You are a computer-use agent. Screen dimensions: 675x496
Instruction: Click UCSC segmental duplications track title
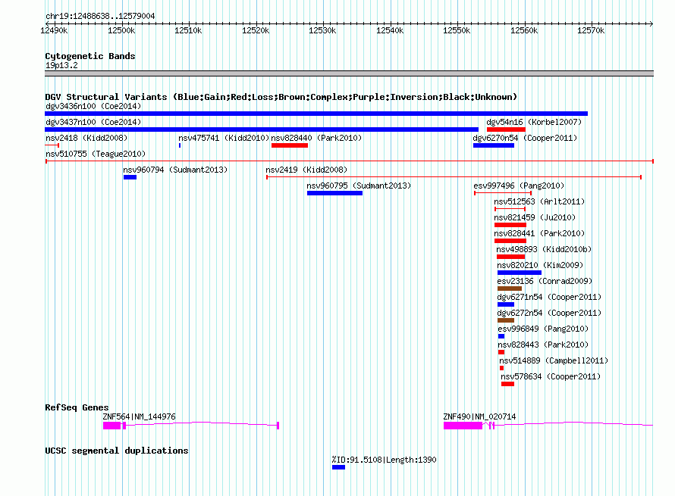[117, 451]
